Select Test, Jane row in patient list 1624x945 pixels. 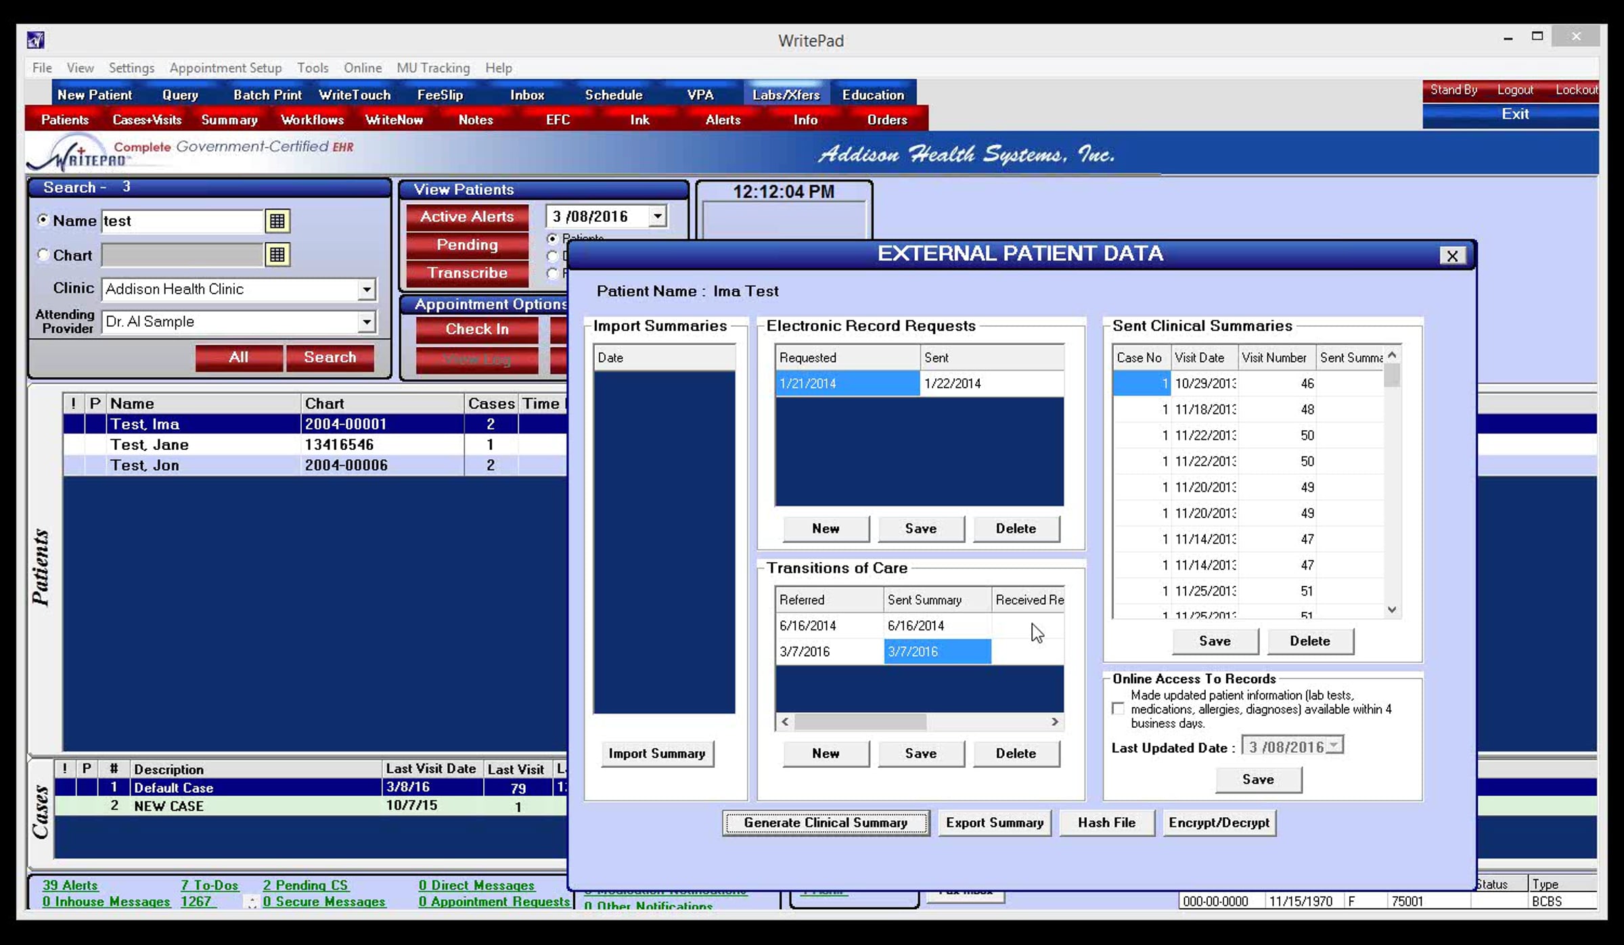coord(149,444)
